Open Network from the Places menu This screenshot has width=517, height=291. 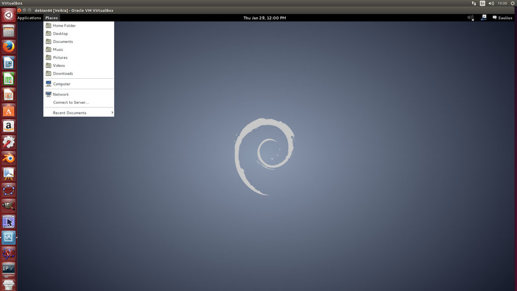tap(61, 94)
